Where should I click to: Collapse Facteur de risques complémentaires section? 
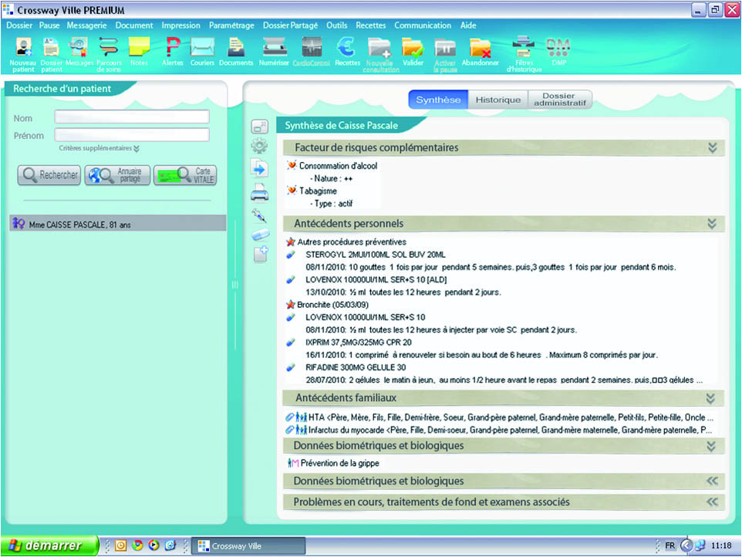coord(712,147)
